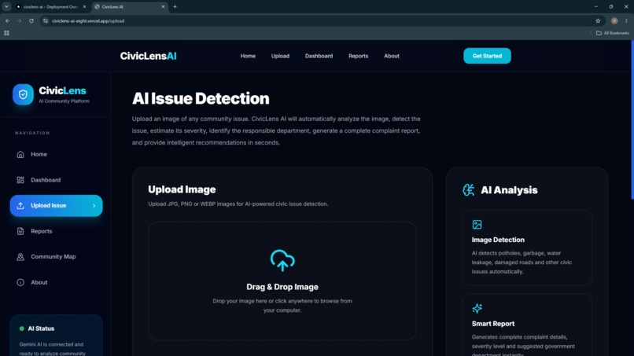Viewport: 634px width, 356px height.
Task: Click the Image Detection card title
Action: [x=498, y=240]
